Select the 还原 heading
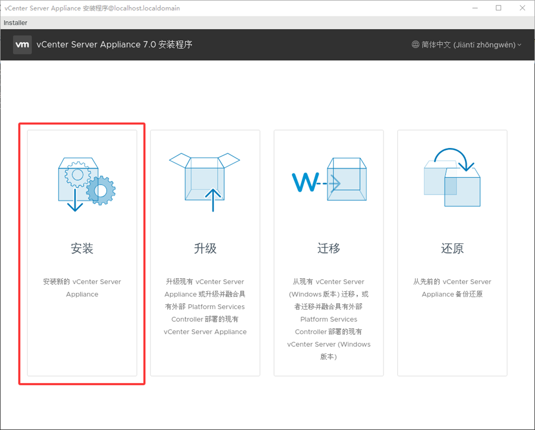535x430 pixels. click(452, 248)
